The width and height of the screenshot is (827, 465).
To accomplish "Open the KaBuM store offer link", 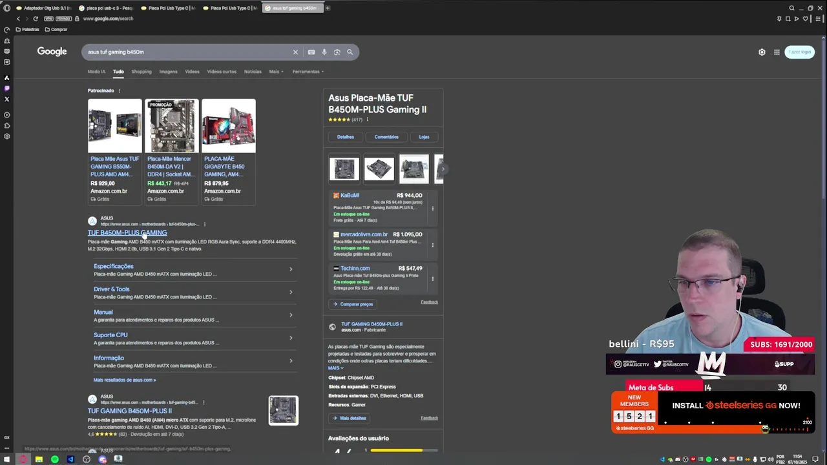I will [x=350, y=195].
